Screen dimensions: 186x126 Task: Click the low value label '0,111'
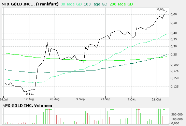[30, 94]
